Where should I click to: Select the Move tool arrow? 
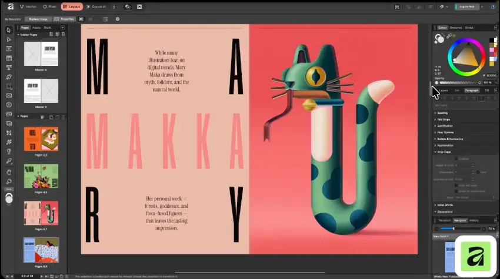click(9, 30)
